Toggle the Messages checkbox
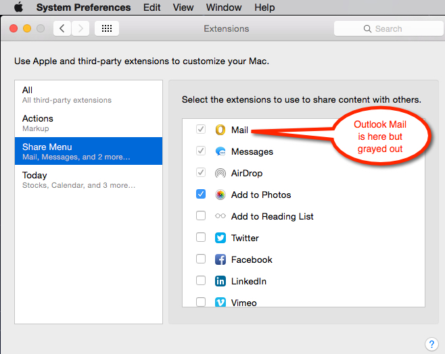 (x=201, y=151)
